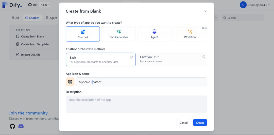Viewport: 274px width, 135px height.
Task: Switch to the Chatbot filter tab
Action: [32, 18]
